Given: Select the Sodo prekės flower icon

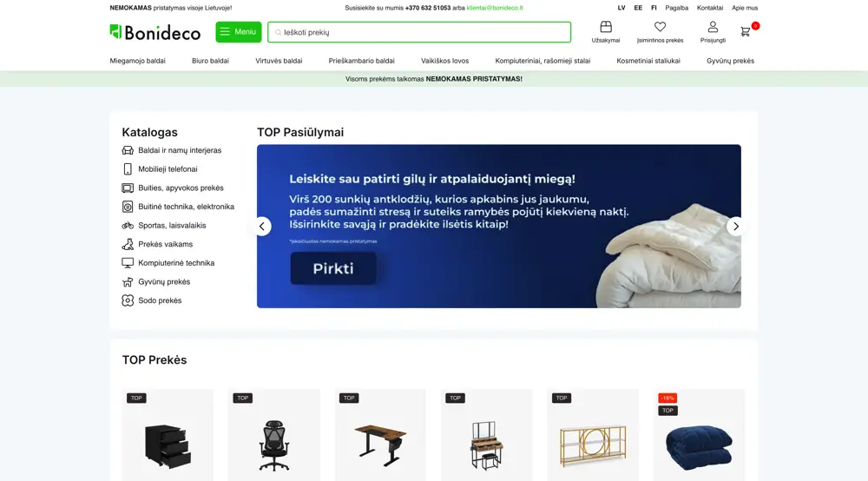Looking at the screenshot, I should coord(128,300).
